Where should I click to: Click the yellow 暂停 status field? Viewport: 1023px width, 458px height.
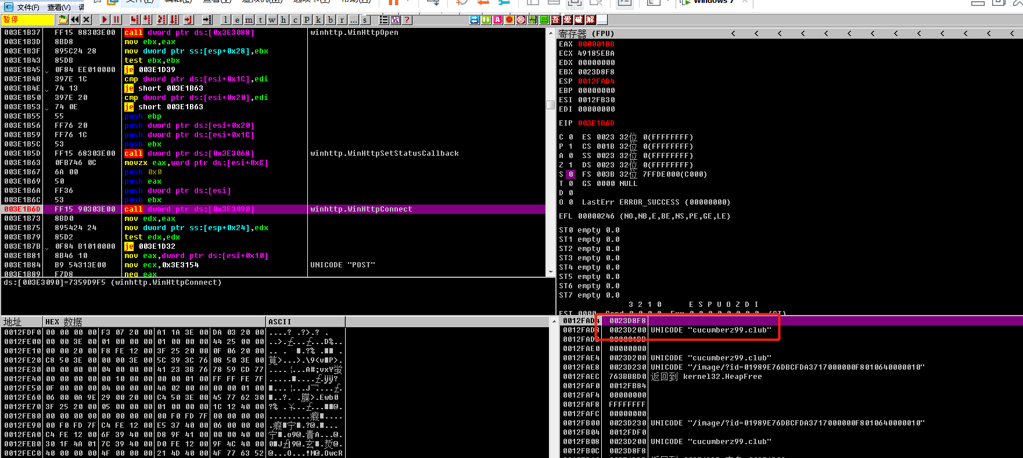pos(28,20)
